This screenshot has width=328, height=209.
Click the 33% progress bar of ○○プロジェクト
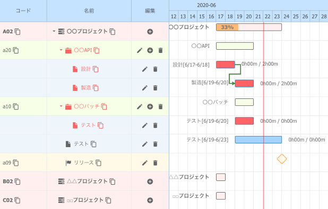tap(227, 27)
